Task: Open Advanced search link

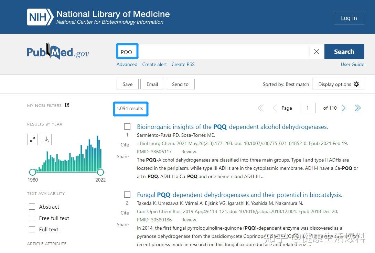Action: tap(127, 64)
